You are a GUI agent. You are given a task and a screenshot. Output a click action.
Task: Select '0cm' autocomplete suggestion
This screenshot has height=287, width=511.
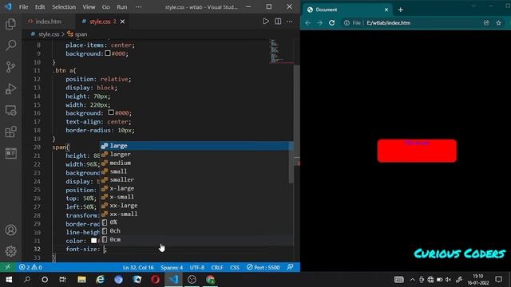point(194,239)
